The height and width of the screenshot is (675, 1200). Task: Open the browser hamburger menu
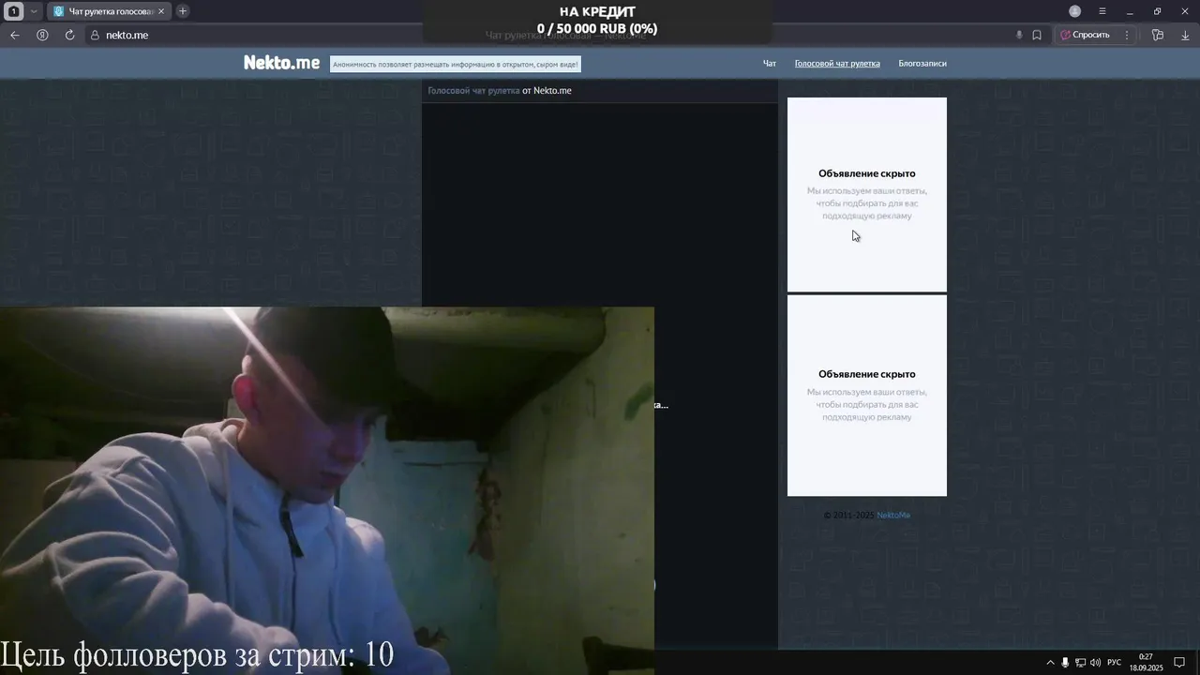point(1102,11)
